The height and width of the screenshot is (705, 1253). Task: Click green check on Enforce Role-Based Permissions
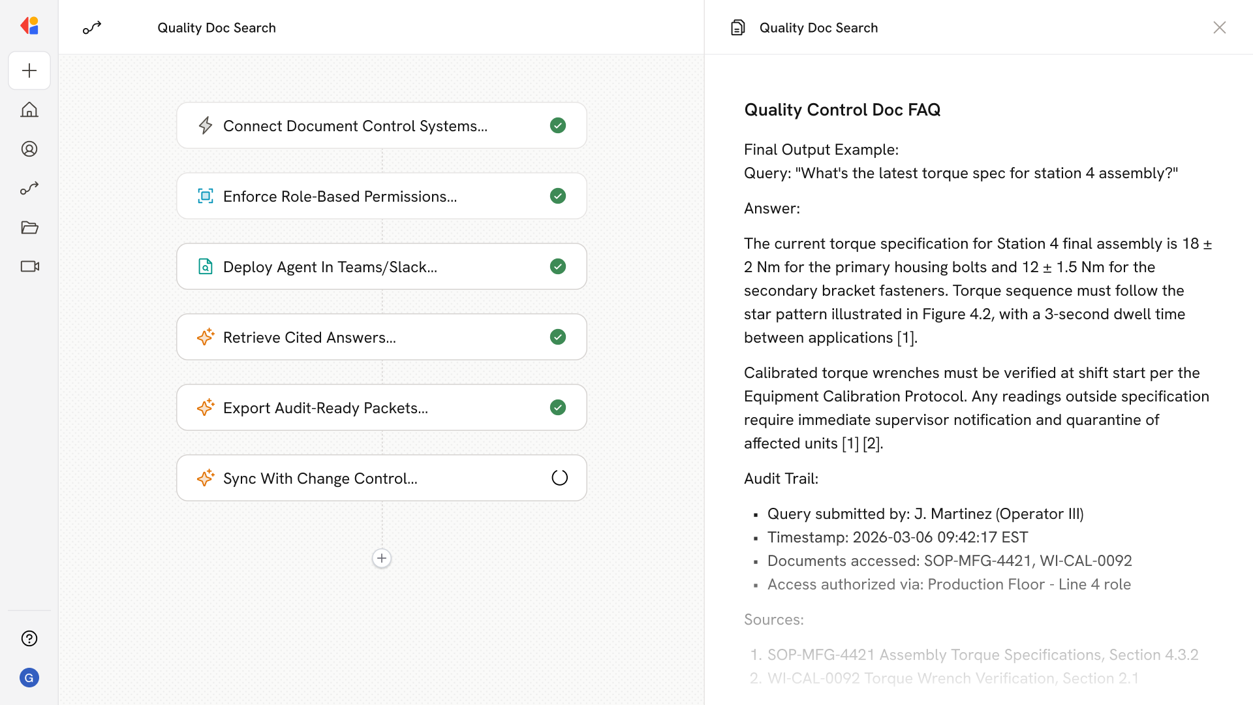pos(557,196)
